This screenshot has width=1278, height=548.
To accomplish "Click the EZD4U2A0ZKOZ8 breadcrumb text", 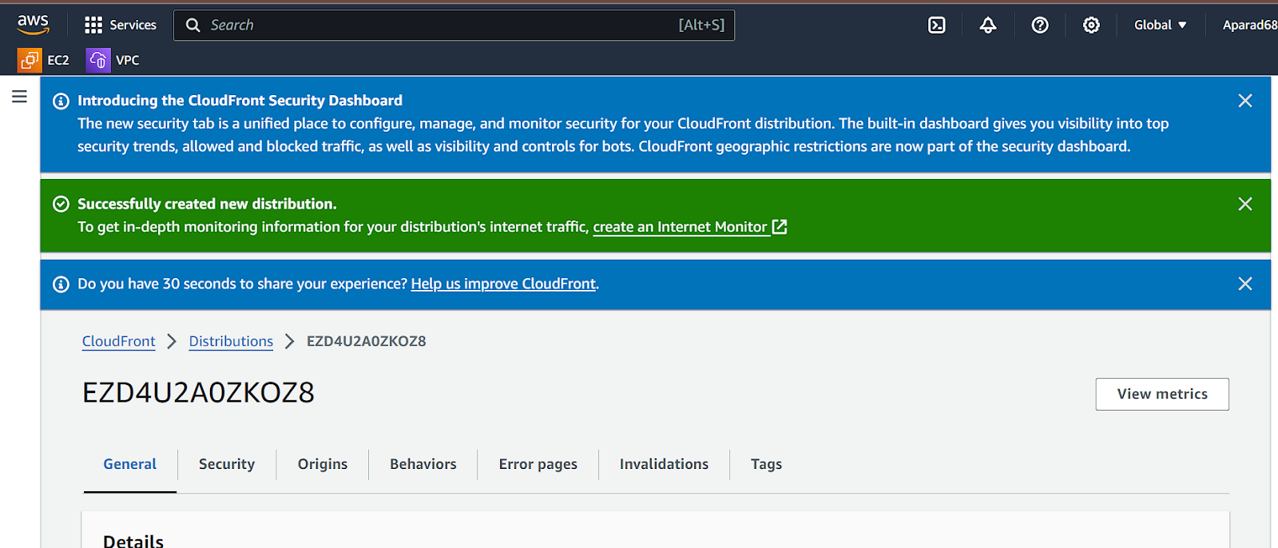I will [367, 341].
